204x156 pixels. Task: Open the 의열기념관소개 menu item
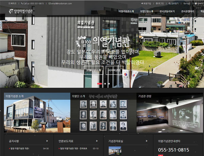pos(126,11)
